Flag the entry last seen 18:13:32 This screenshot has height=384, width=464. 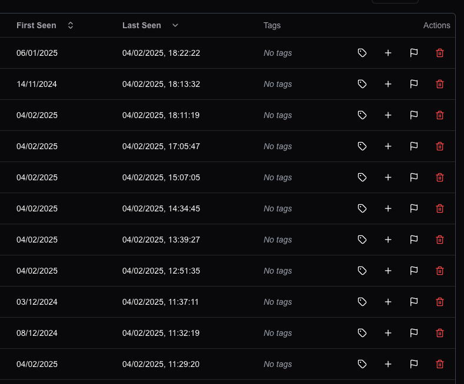click(414, 84)
